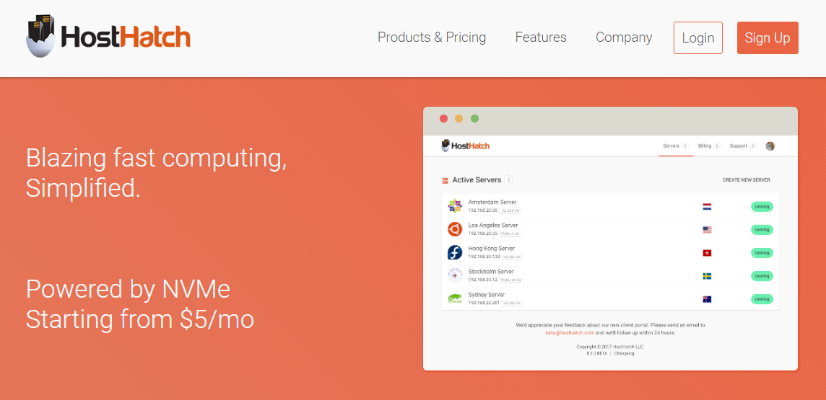Click the Swedish flag on Stockholm row

coord(707,276)
